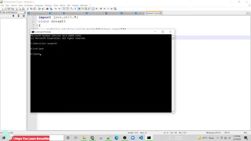Image resolution: width=251 pixels, height=141 pixels.
Task: Redo the edit via toolbar arrow
Action: (43, 9)
